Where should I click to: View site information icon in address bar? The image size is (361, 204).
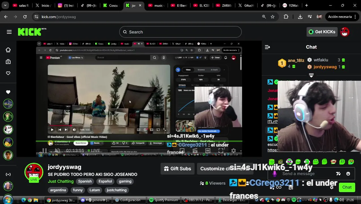click(x=36, y=17)
